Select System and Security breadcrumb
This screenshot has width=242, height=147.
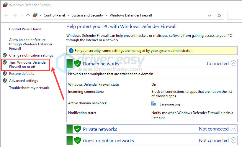pyautogui.click(x=87, y=15)
